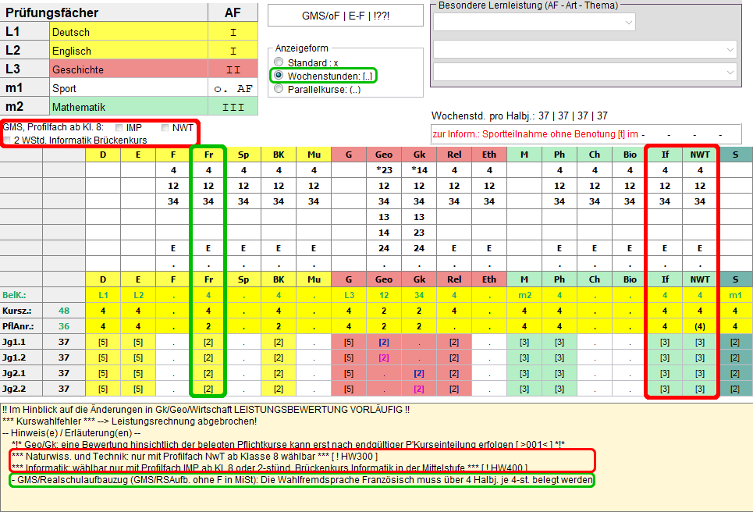This screenshot has height=512, width=753.
Task: Switch display to Parallelkurse
Action: tap(279, 89)
